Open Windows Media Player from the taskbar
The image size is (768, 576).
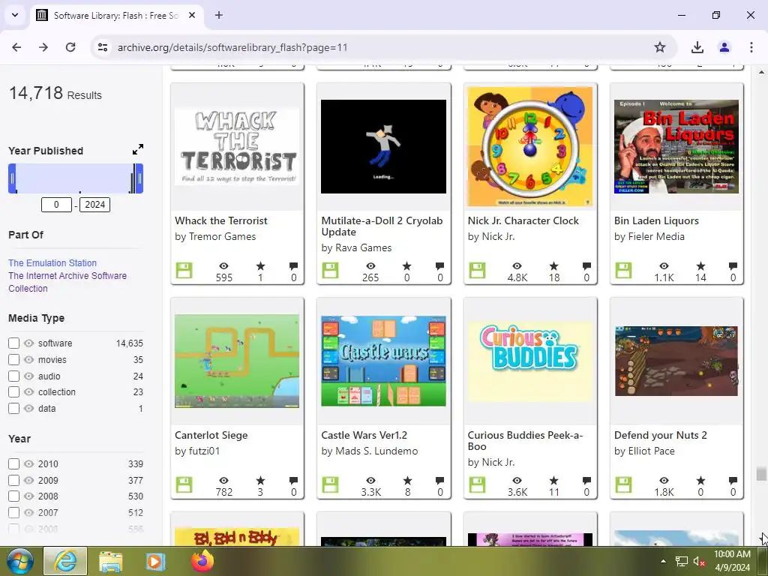[155, 561]
